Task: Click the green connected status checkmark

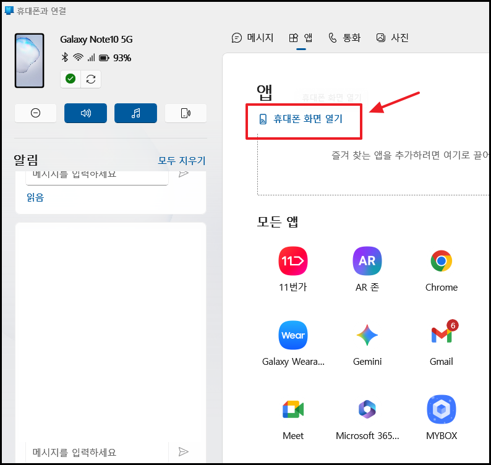Action: 70,79
